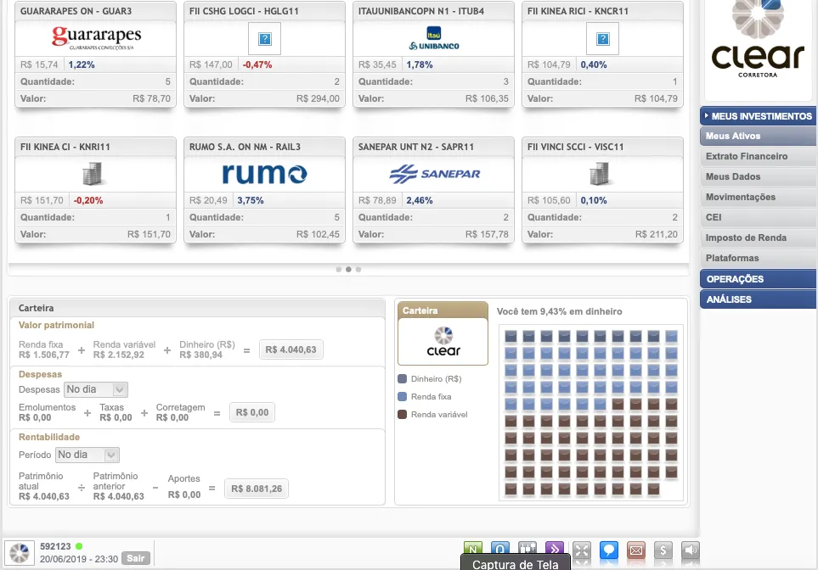Enter fullscreen with the expand arrows icon
This screenshot has width=818, height=570.
click(581, 550)
